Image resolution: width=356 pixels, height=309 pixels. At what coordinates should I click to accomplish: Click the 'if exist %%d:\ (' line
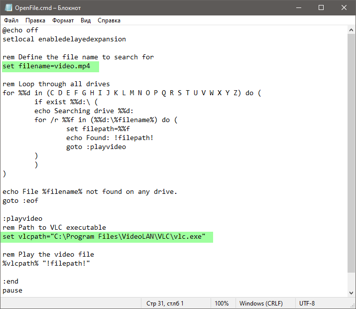point(66,102)
